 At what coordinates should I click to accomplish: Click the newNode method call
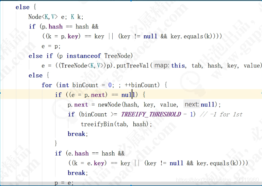click(109, 105)
